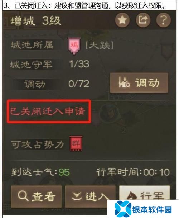Click the horse icon on 行军

click(132, 196)
